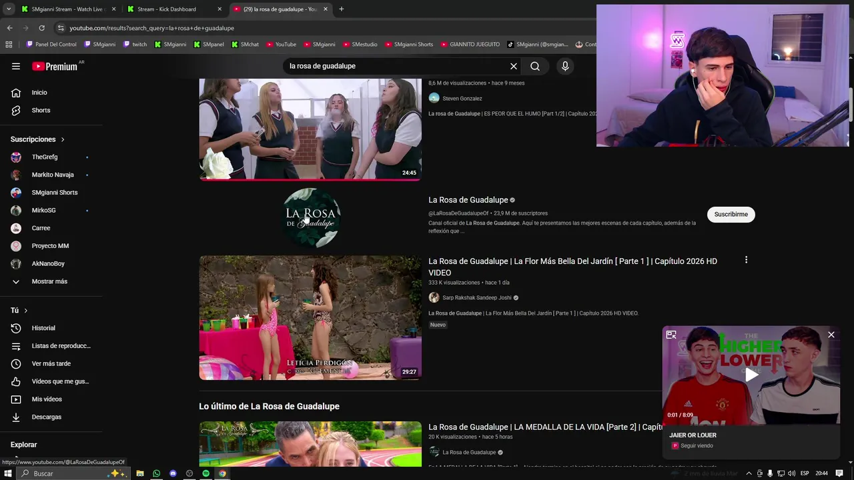Open Spotify from the taskbar

(x=205, y=473)
